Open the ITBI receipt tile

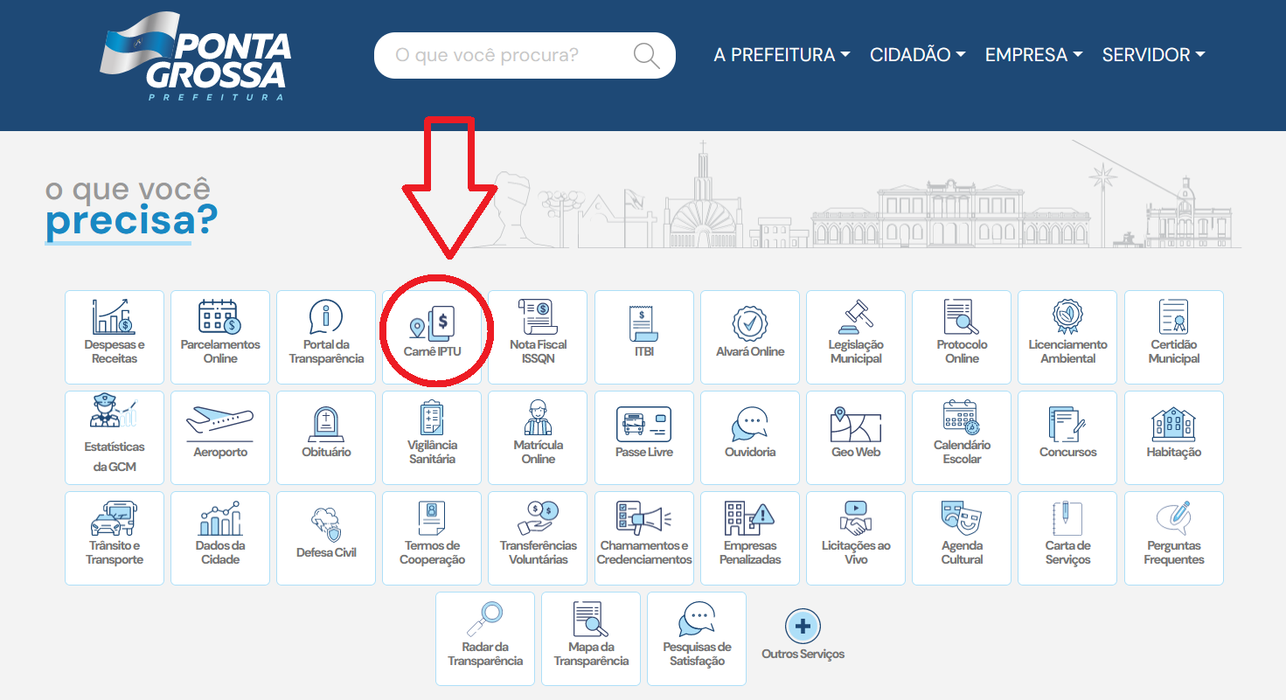[644, 337]
